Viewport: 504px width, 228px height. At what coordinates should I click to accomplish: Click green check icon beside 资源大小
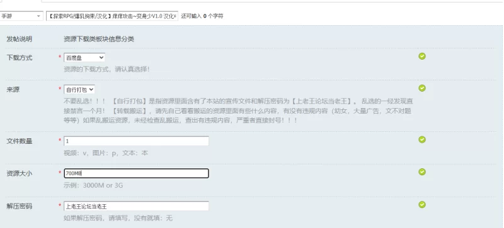[422, 172]
